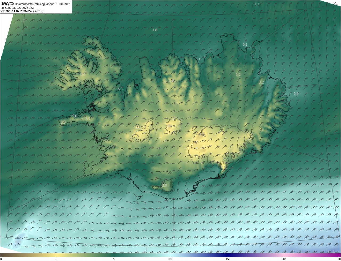This screenshot has height=261, width=341.
Task: Click the 3.0 value on the southern glacier
Action: [164, 185]
